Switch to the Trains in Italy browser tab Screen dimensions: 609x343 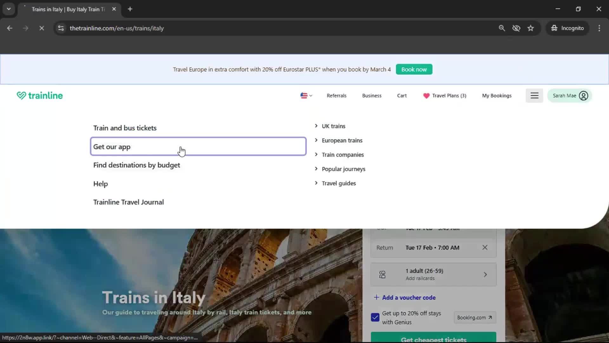pyautogui.click(x=68, y=9)
